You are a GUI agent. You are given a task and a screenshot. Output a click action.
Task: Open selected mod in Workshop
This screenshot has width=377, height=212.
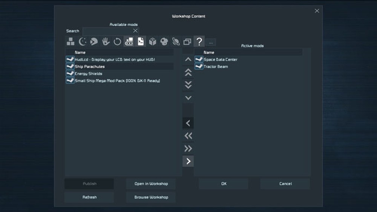tap(151, 184)
